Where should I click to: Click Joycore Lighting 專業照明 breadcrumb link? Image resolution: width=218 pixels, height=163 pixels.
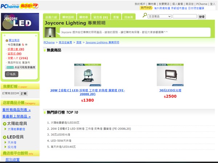[102, 42]
